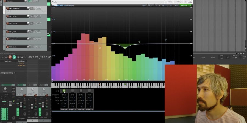Select the ReaStream entry in the FX list
Viewport: 247px width, 123px height.
[x=8, y=61]
